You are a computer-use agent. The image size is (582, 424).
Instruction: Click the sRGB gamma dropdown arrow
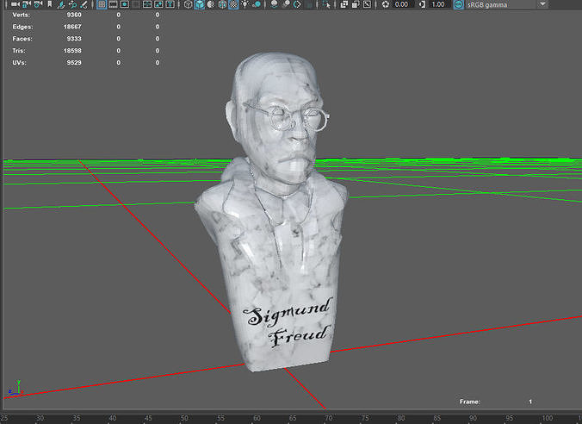tap(542, 4)
